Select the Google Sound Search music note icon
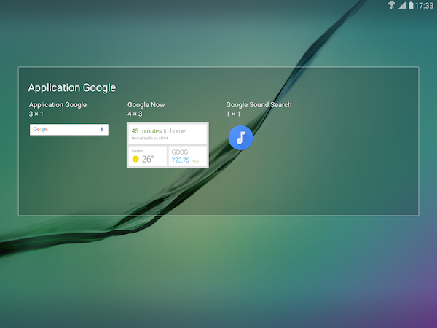Viewport: 437px width, 328px height. tap(240, 138)
